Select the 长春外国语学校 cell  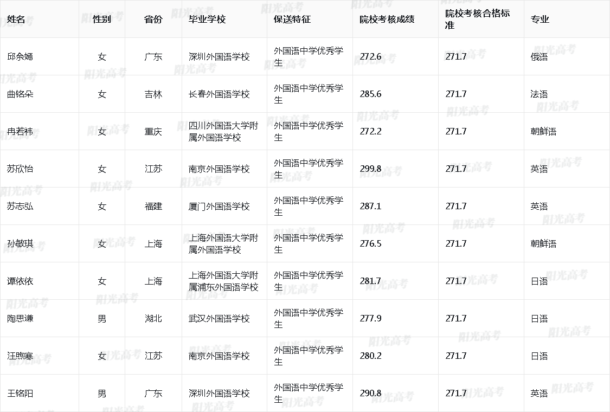pos(219,94)
